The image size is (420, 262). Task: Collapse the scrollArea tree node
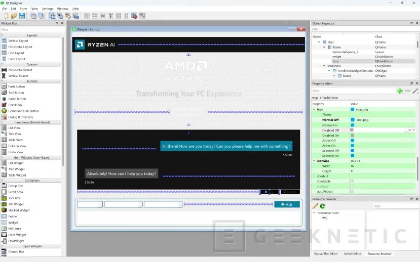pyautogui.click(x=324, y=66)
